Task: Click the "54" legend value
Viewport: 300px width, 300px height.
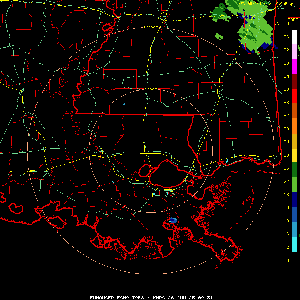Action: click(286, 76)
